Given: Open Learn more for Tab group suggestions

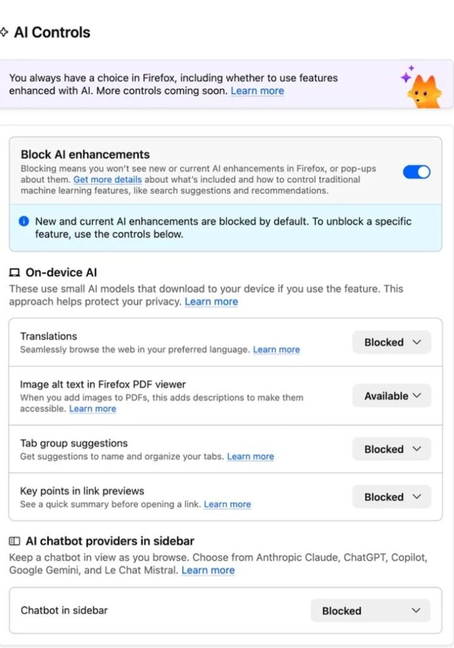Looking at the screenshot, I should (x=250, y=456).
